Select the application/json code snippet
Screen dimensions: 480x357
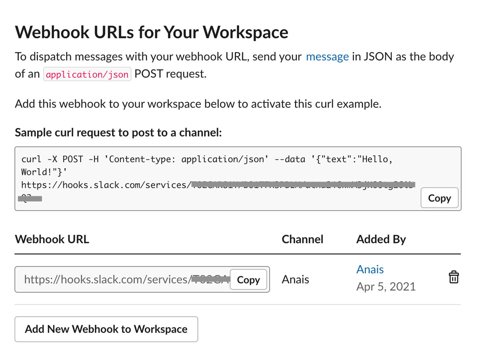[x=87, y=74]
